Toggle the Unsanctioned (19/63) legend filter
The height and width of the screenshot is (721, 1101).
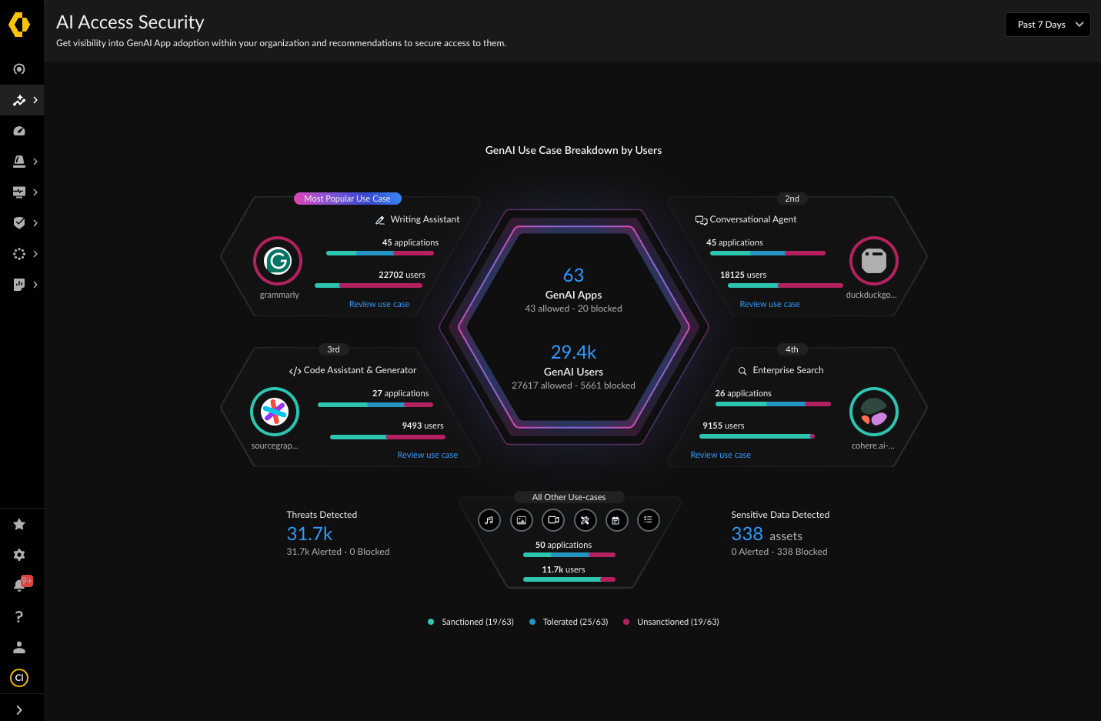(x=671, y=622)
